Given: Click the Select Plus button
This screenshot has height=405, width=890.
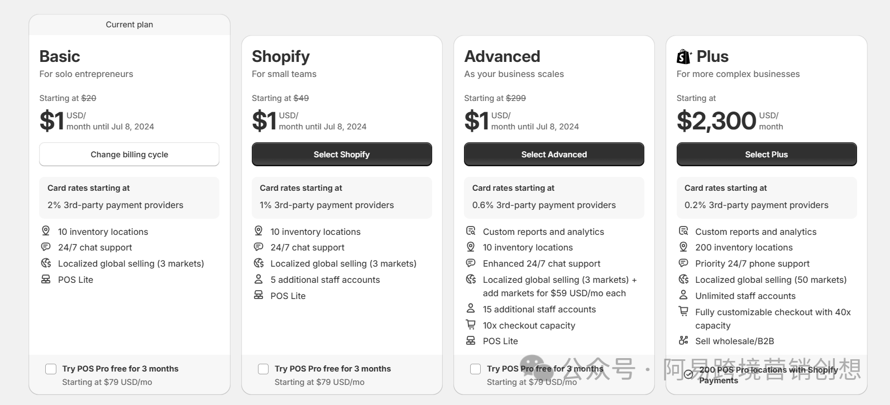Looking at the screenshot, I should pos(766,155).
